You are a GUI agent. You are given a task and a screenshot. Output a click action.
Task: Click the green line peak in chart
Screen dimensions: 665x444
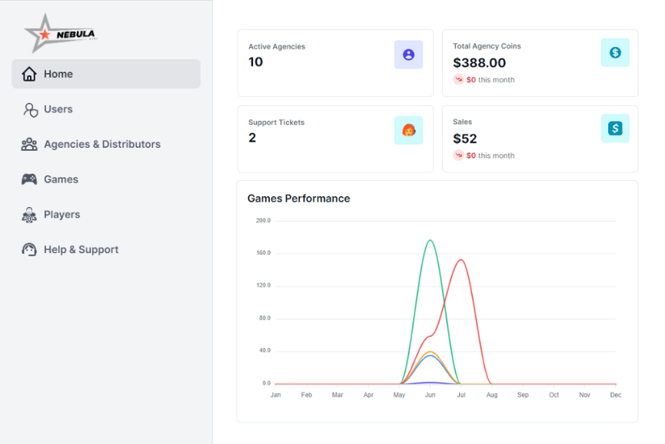tap(430, 240)
